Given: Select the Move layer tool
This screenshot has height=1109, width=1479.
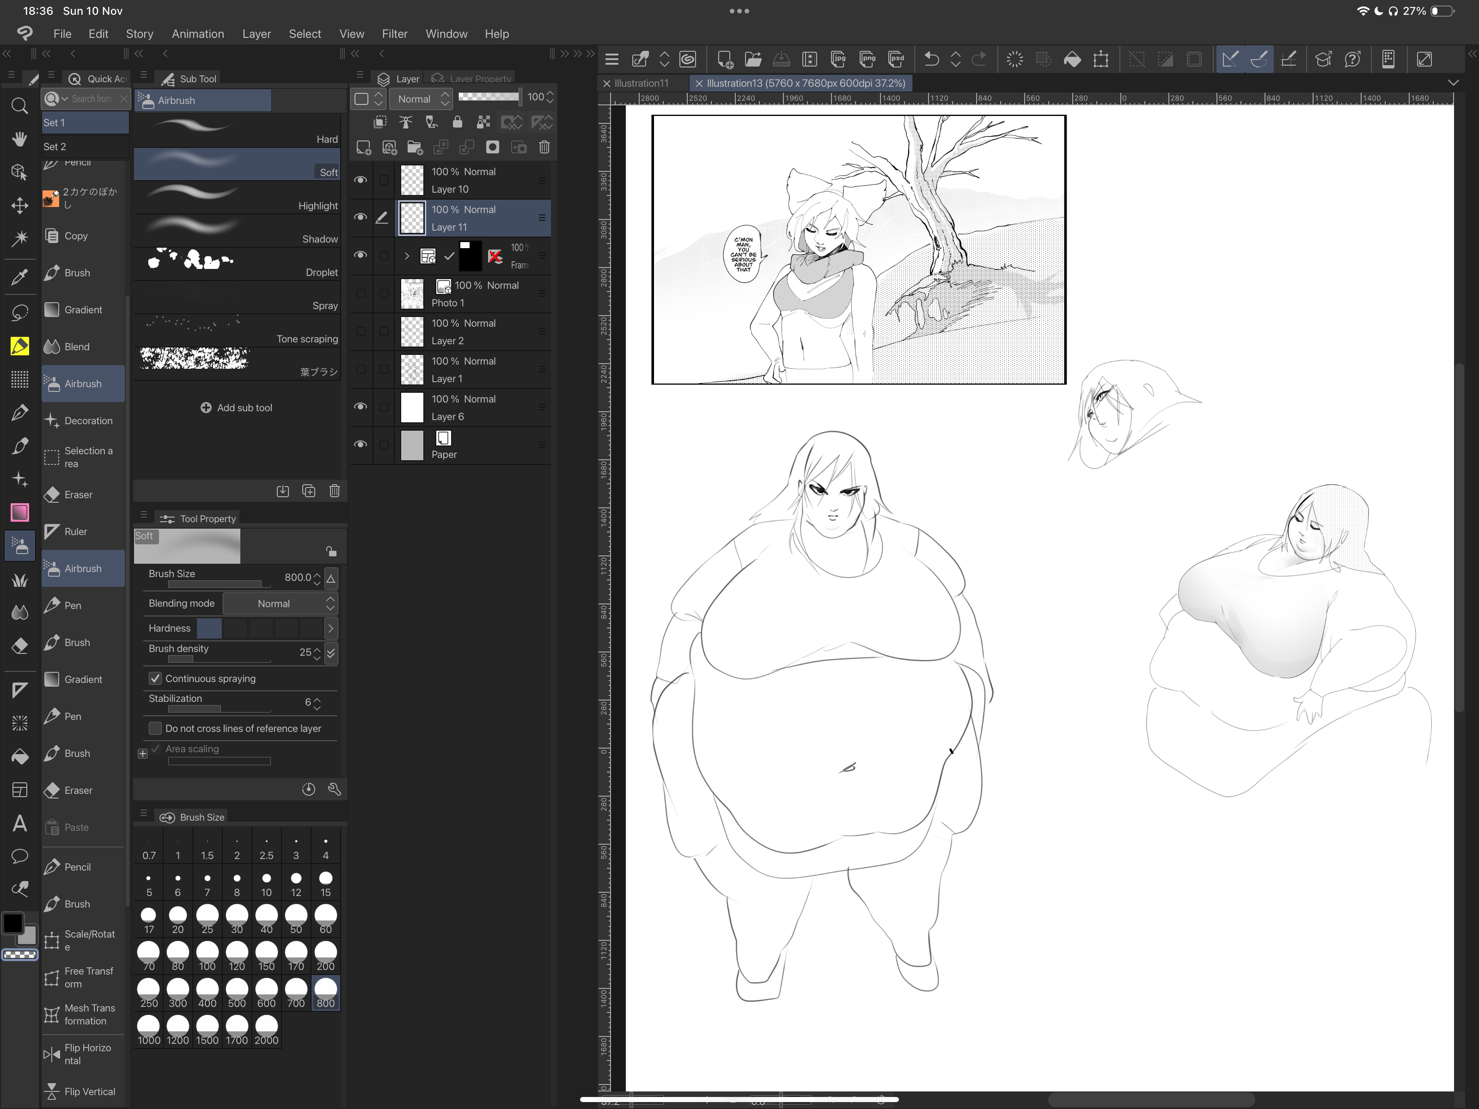Looking at the screenshot, I should pos(19,205).
